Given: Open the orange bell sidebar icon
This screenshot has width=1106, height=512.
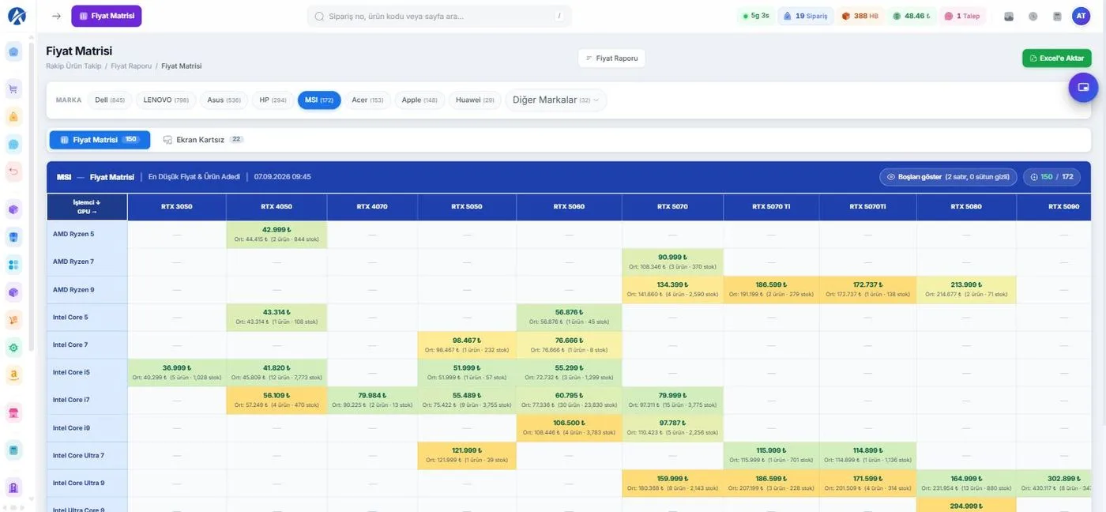Looking at the screenshot, I should point(13,117).
